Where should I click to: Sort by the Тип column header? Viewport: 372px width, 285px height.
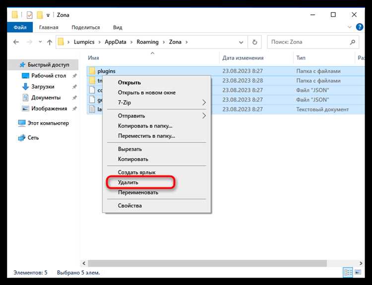click(301, 58)
